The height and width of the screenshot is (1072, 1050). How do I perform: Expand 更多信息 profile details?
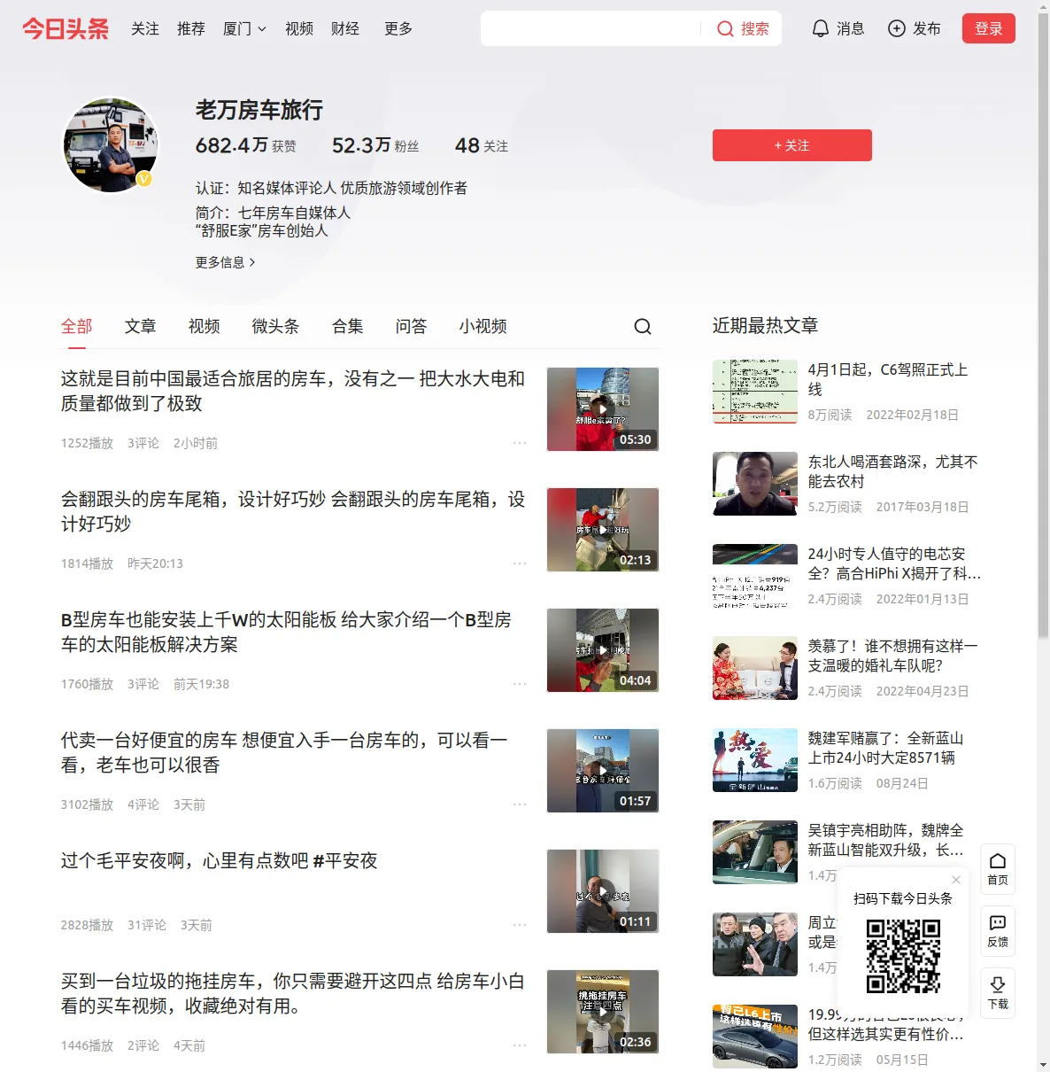226,262
